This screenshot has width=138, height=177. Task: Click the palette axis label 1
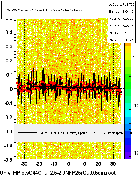click(x=134, y=58)
